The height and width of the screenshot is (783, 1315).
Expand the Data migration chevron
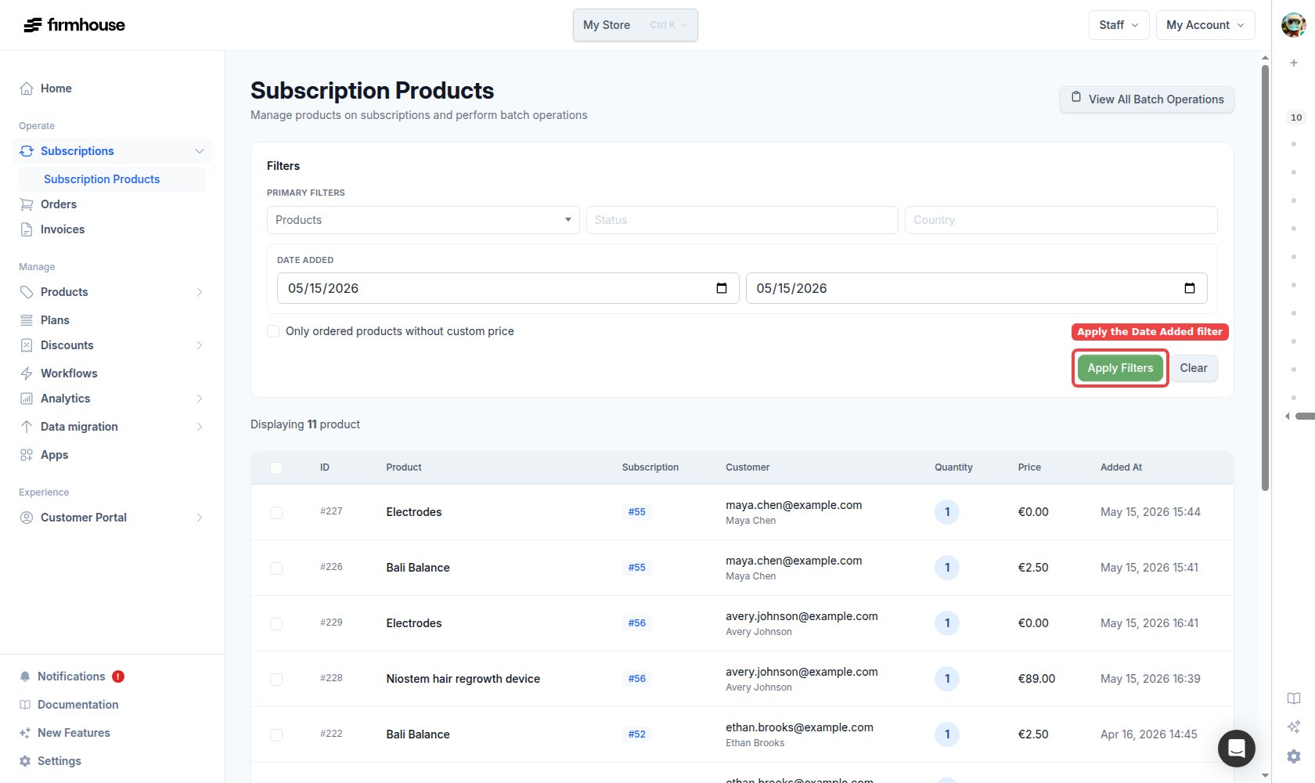pos(200,427)
